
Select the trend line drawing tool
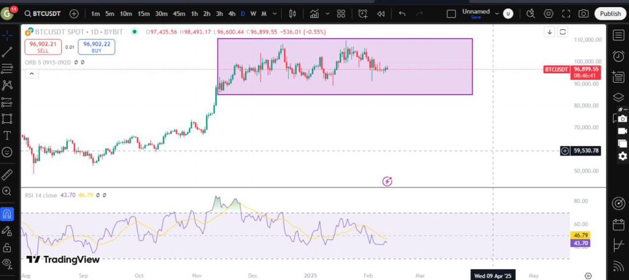click(7, 52)
